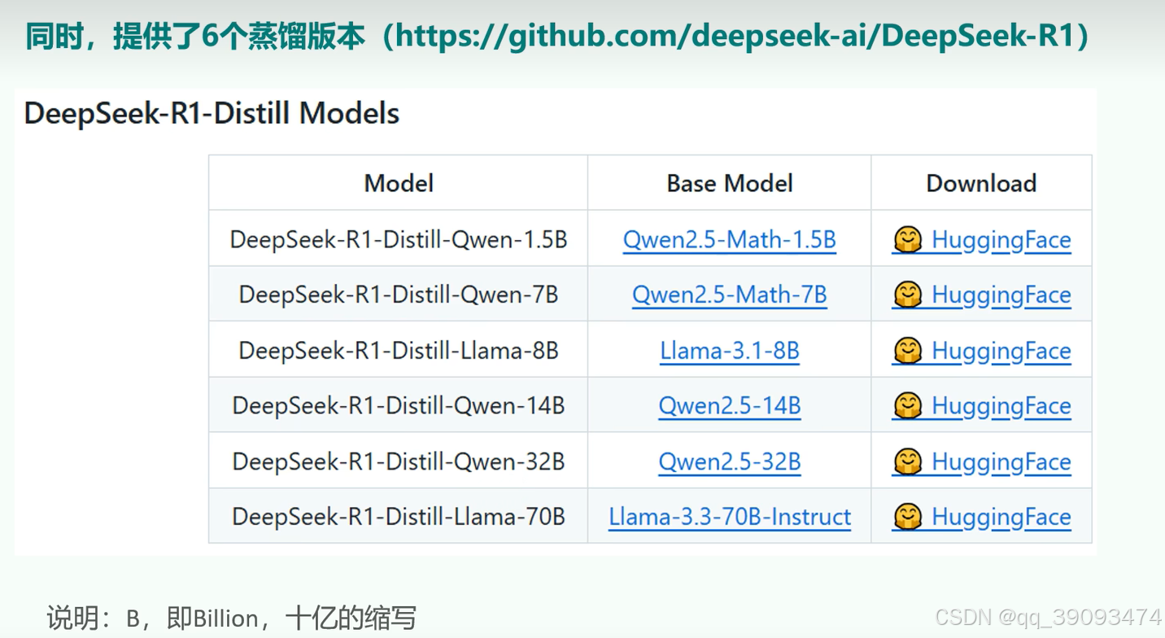Click the Base Model column header
Viewport: 1165px width, 638px height.
coord(730,183)
